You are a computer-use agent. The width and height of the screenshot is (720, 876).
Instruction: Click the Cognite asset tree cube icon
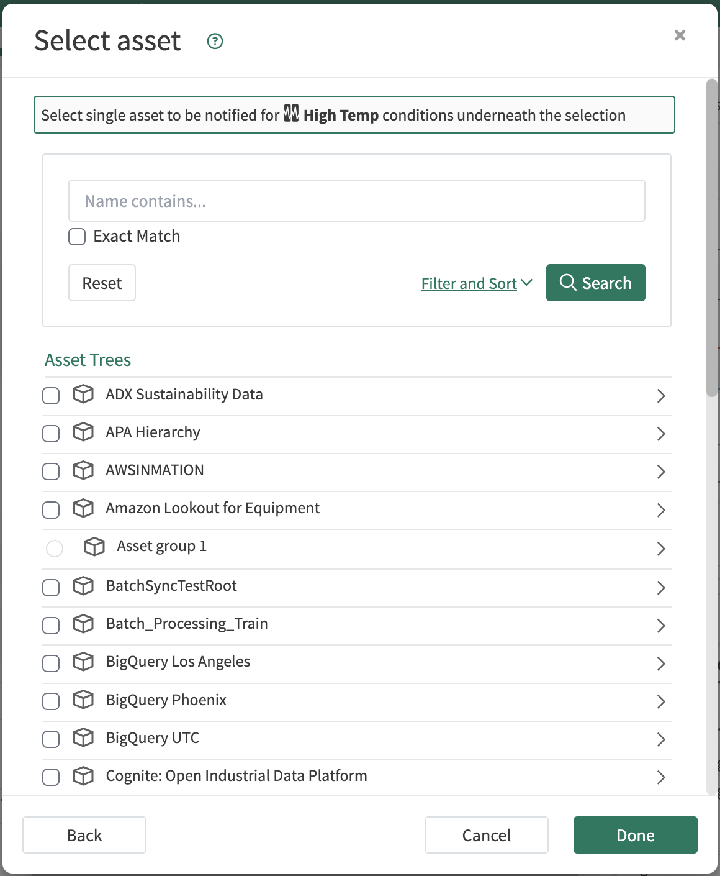pyautogui.click(x=83, y=776)
